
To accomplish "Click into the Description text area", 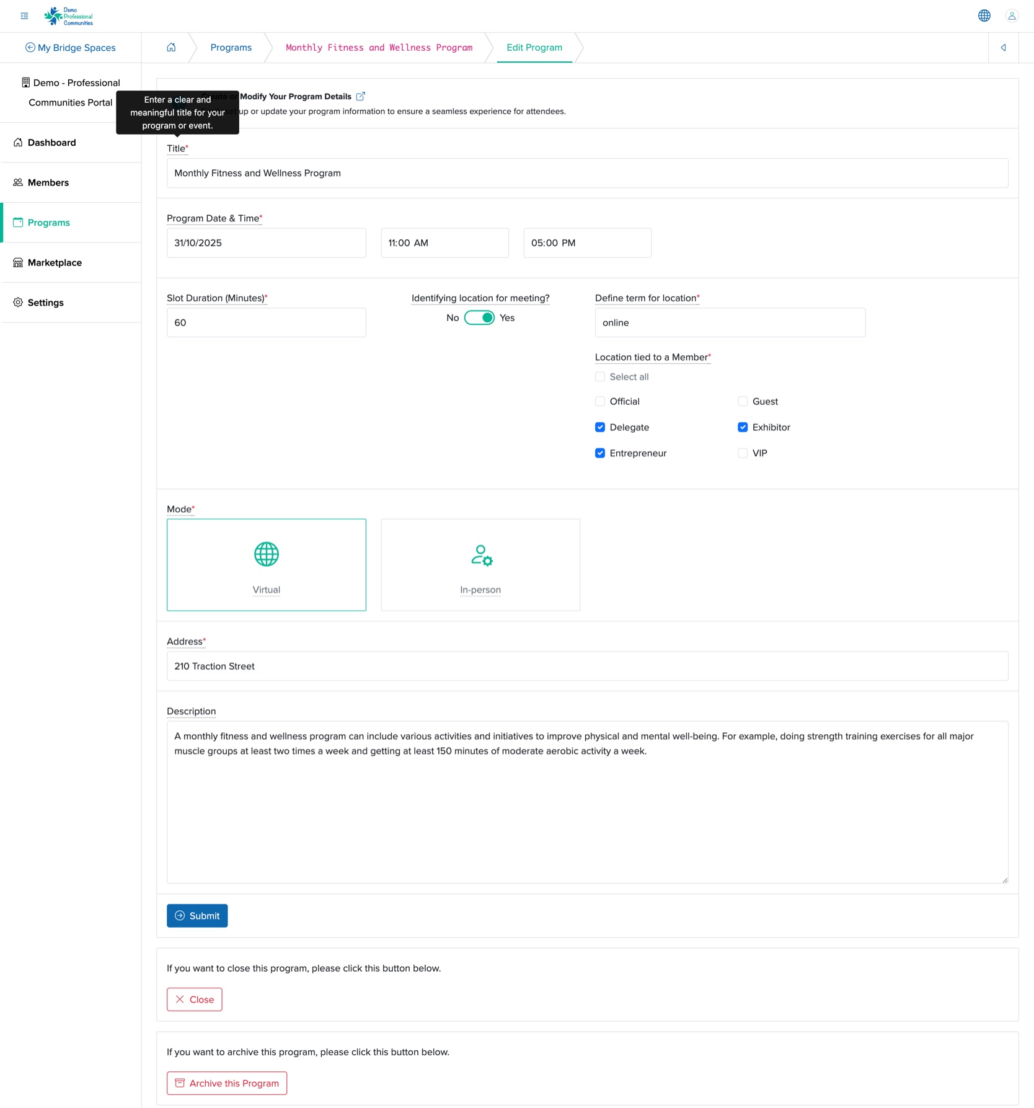I will pyautogui.click(x=587, y=802).
